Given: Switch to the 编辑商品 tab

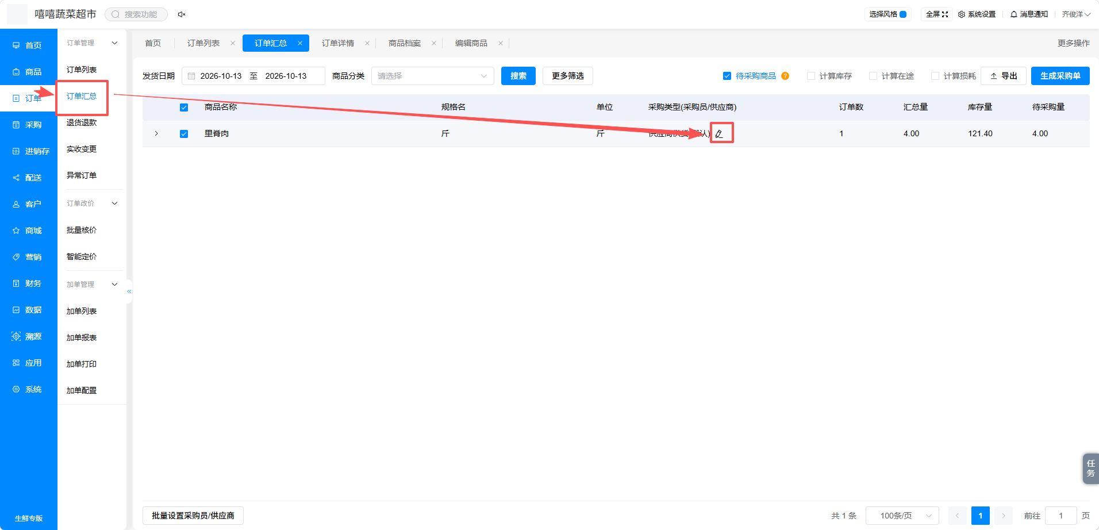Looking at the screenshot, I should click(x=471, y=43).
